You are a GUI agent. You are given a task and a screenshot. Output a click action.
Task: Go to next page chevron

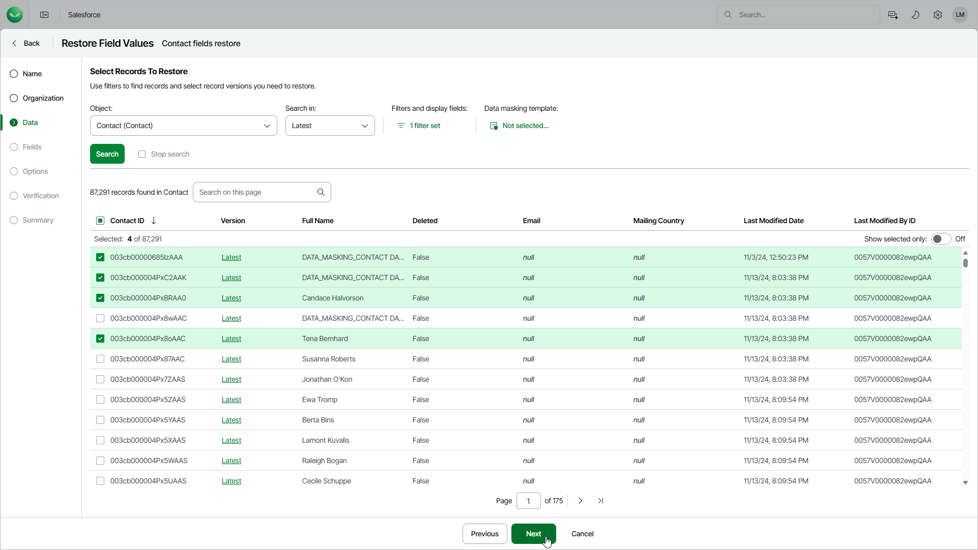(580, 501)
